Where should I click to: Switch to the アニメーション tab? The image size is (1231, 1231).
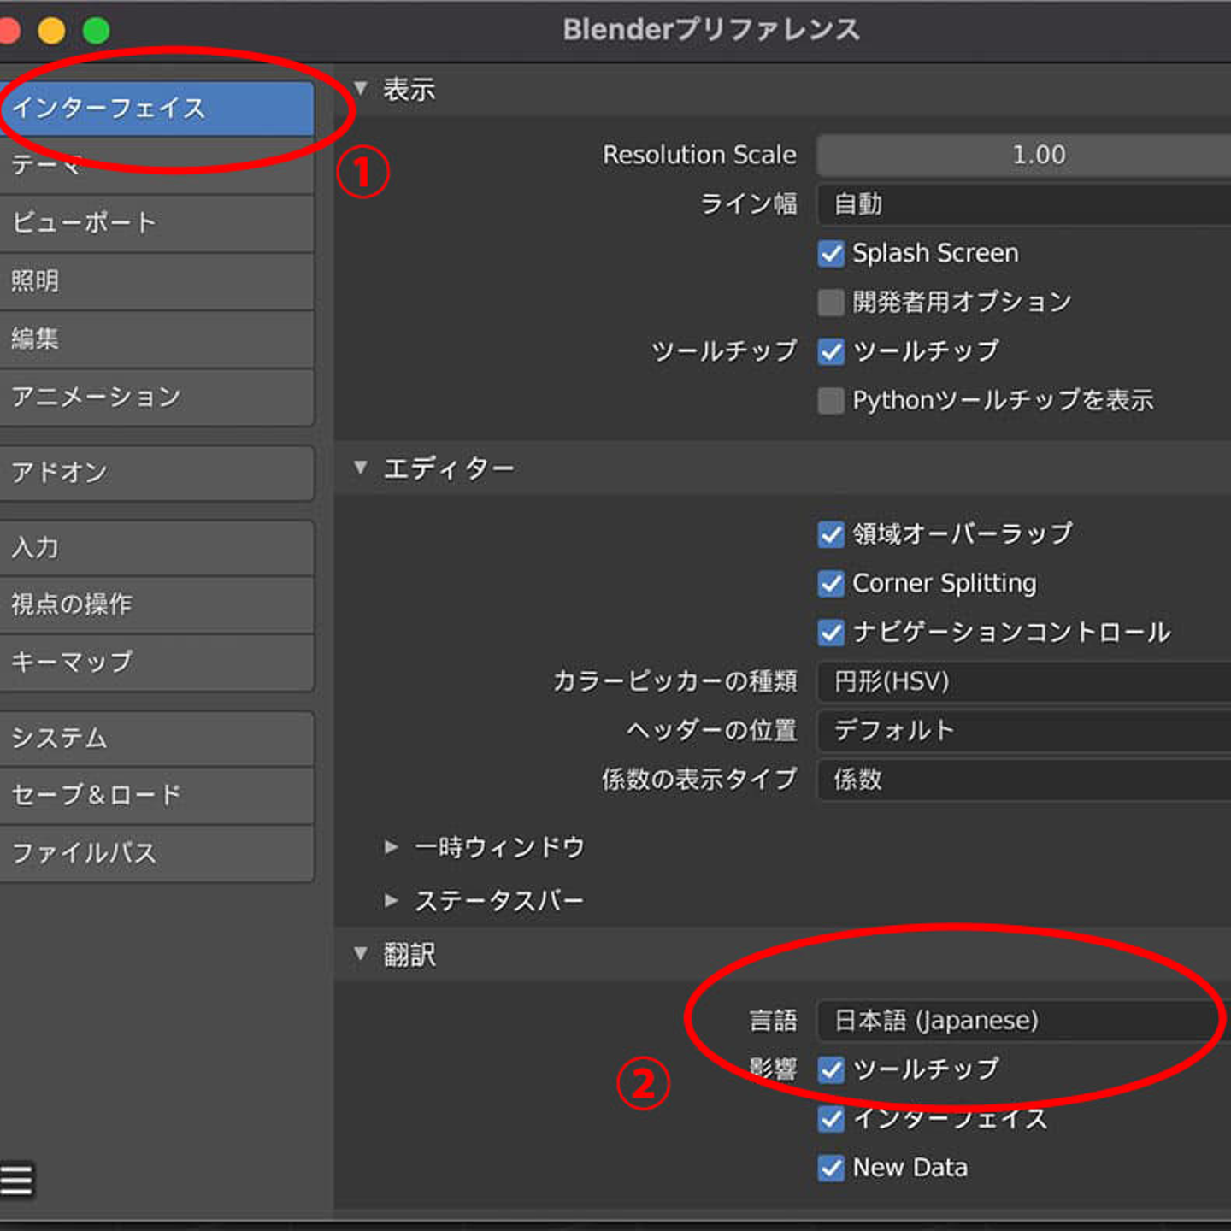157,398
